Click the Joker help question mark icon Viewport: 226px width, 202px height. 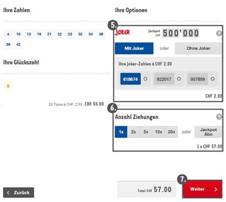pyautogui.click(x=219, y=34)
